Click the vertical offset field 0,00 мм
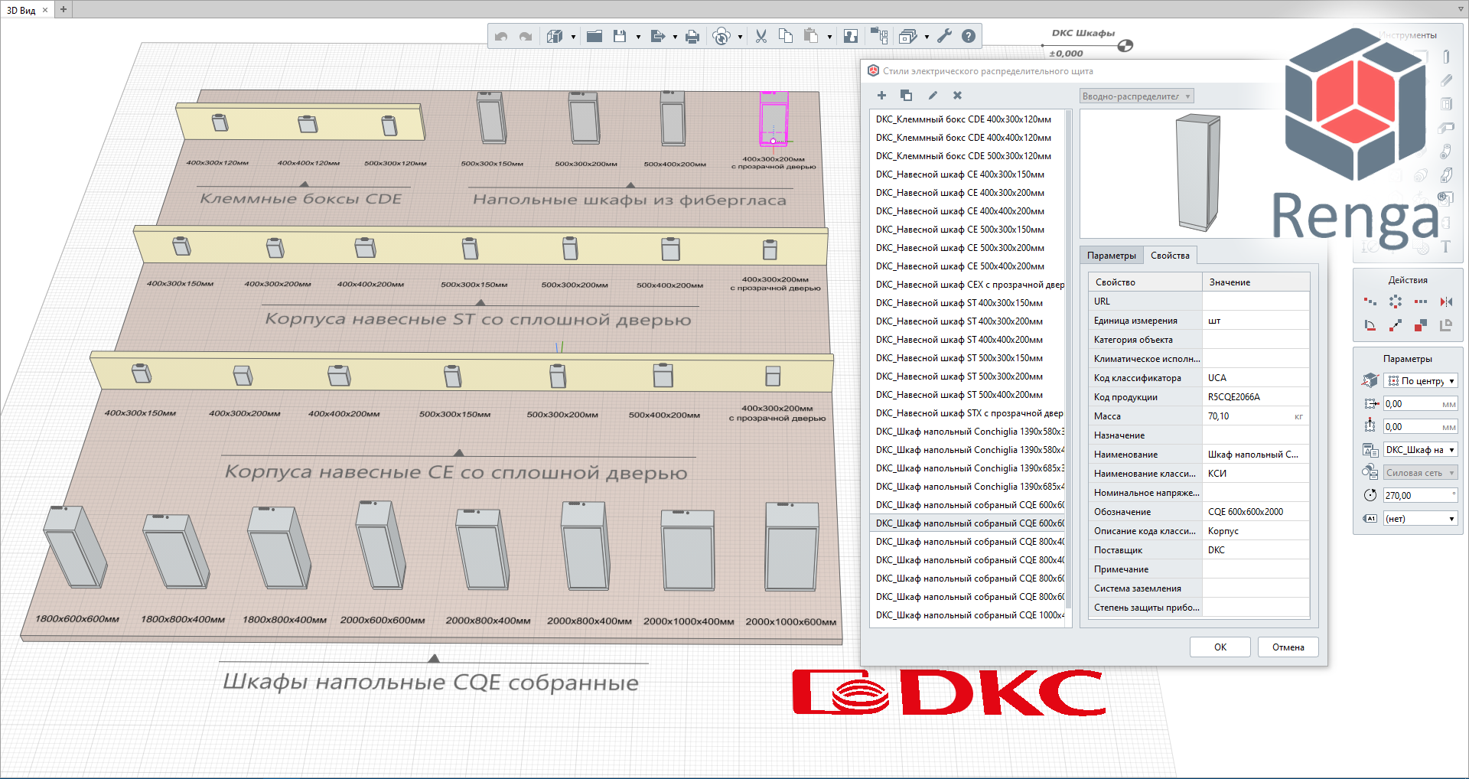 click(x=1421, y=426)
